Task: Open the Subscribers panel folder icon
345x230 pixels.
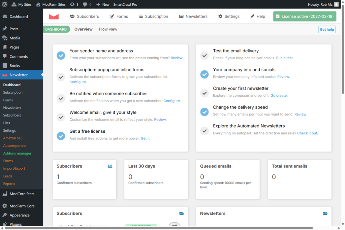Action: pyautogui.click(x=182, y=213)
